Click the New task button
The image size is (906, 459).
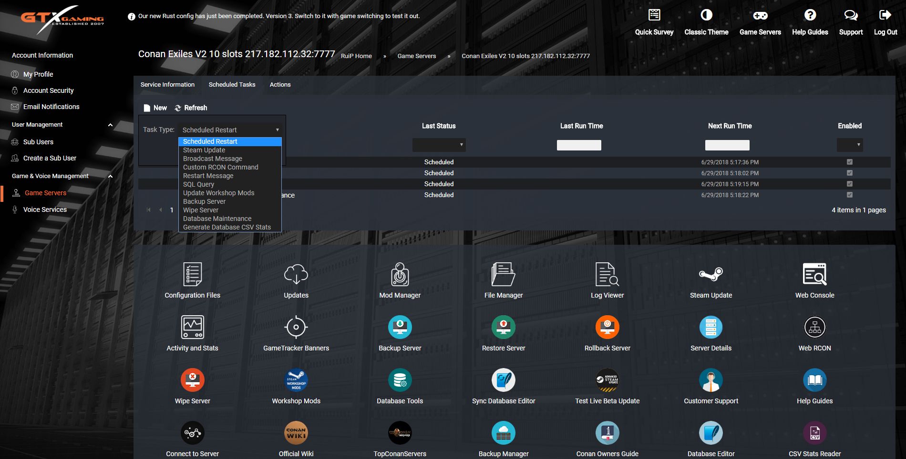pyautogui.click(x=155, y=108)
